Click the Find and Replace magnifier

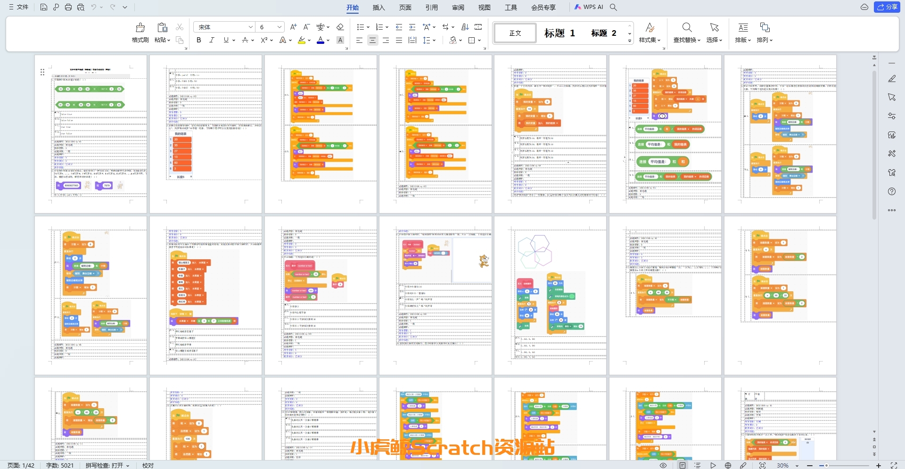click(687, 27)
